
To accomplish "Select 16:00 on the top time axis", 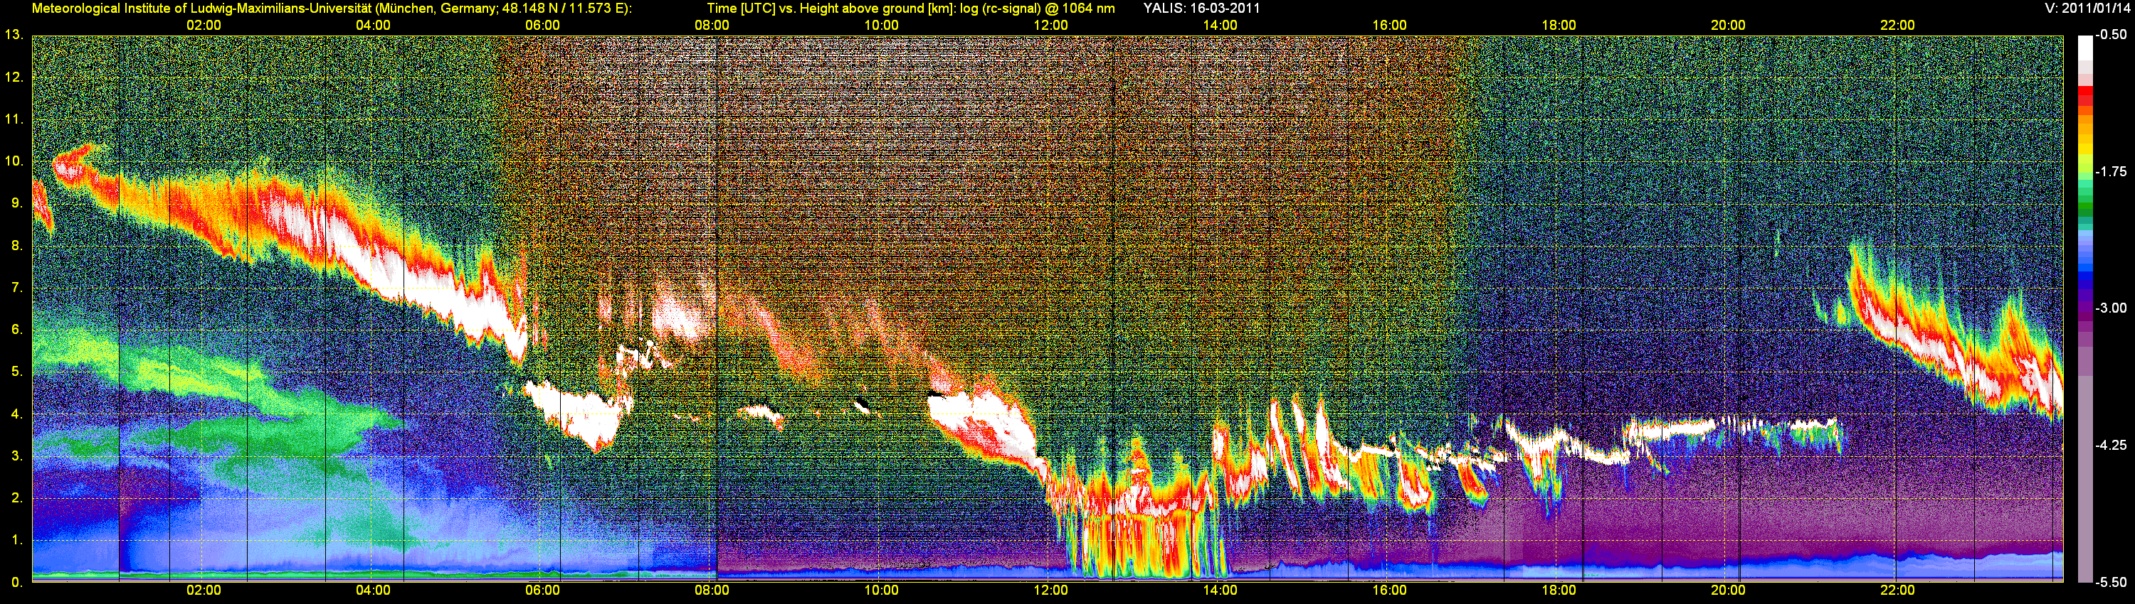I will 1389,26.
